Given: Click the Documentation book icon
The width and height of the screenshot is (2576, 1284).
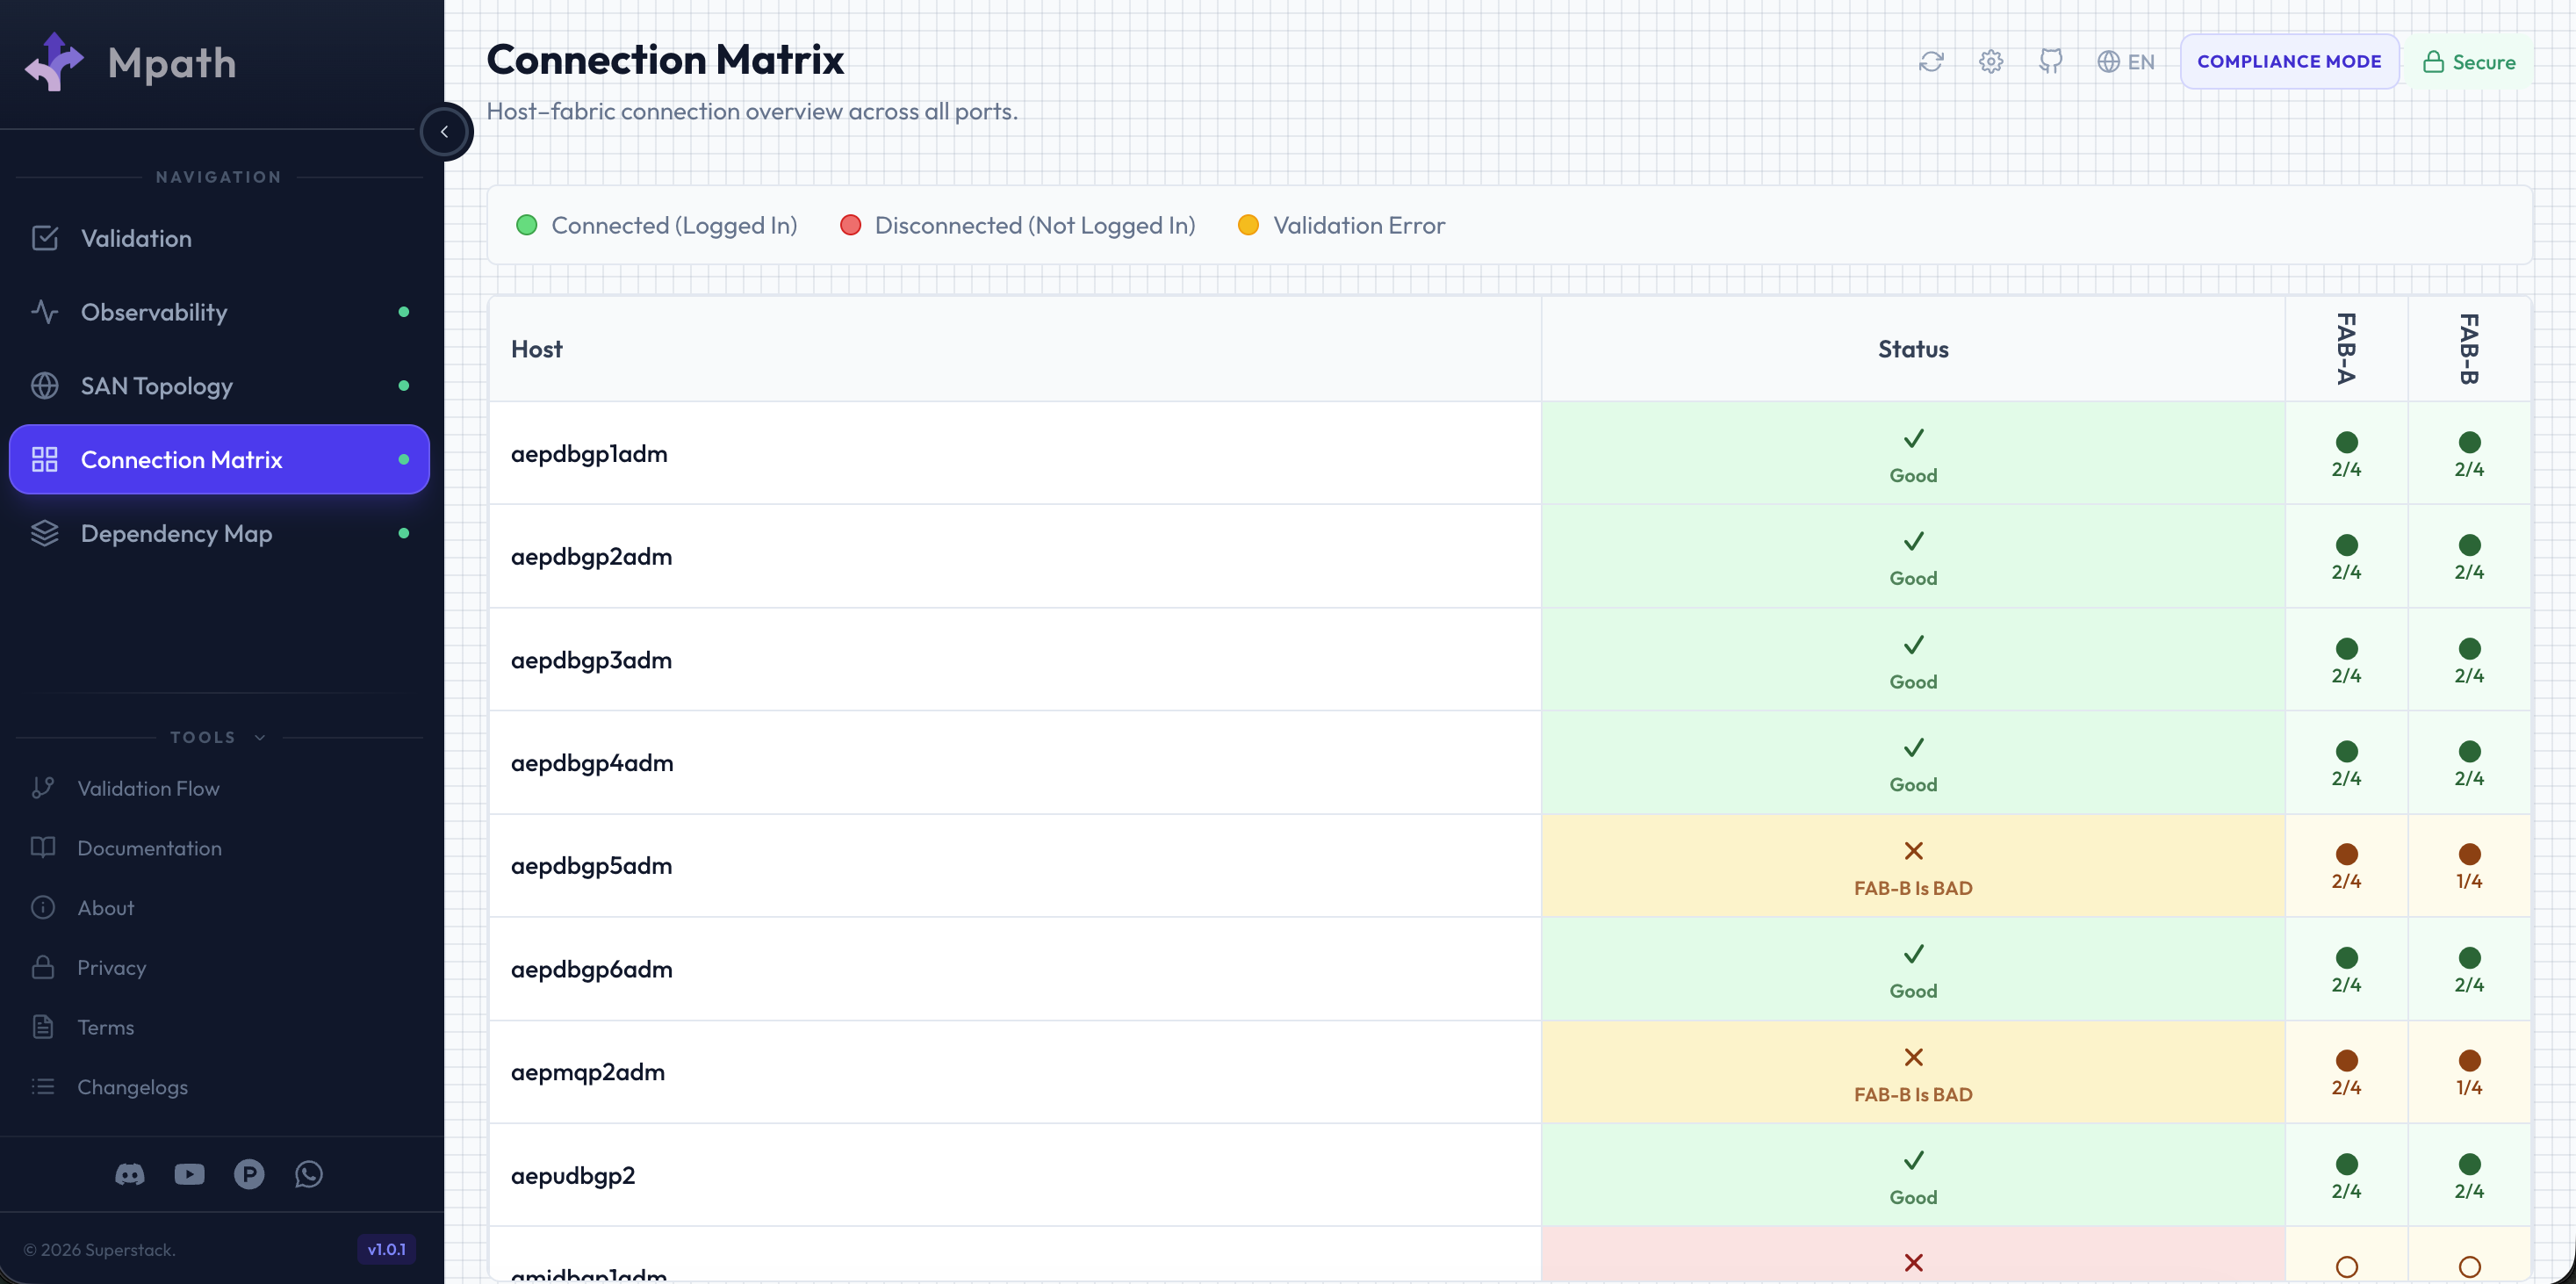Looking at the screenshot, I should click(43, 848).
